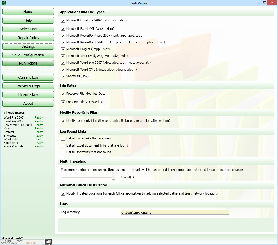278x245 pixels.
Task: Enable listing all Excel document links found
Action: click(x=63, y=145)
